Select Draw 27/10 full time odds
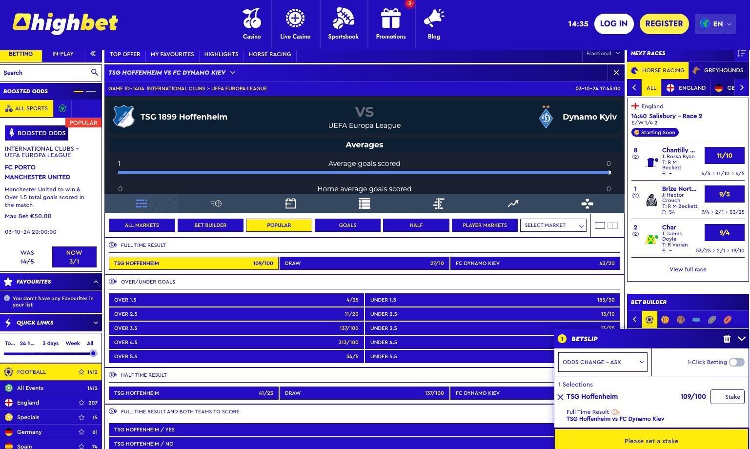 pos(364,263)
